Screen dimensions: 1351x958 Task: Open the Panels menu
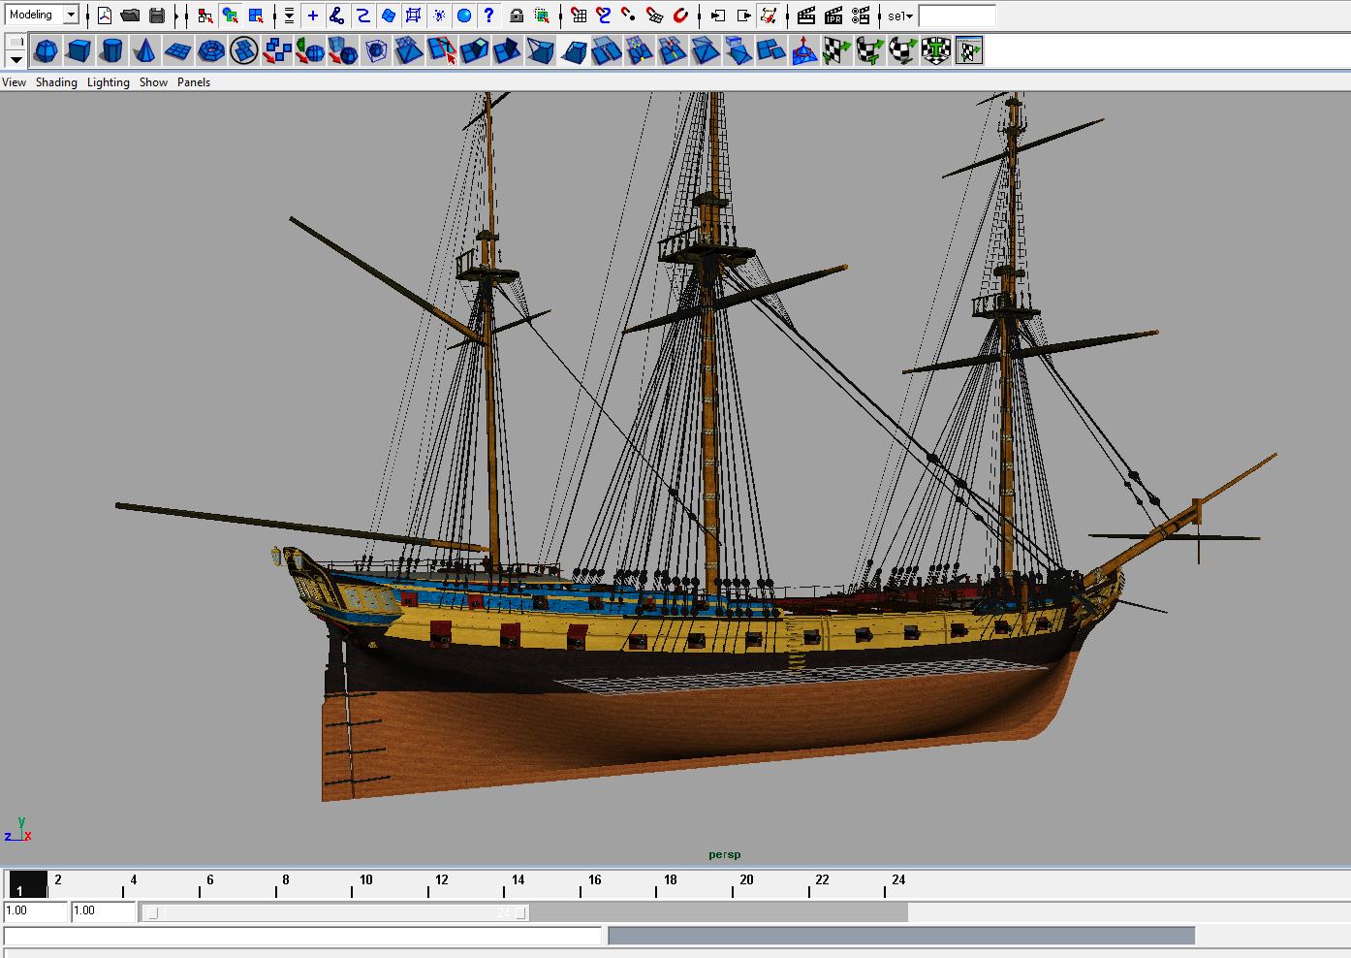click(x=194, y=82)
